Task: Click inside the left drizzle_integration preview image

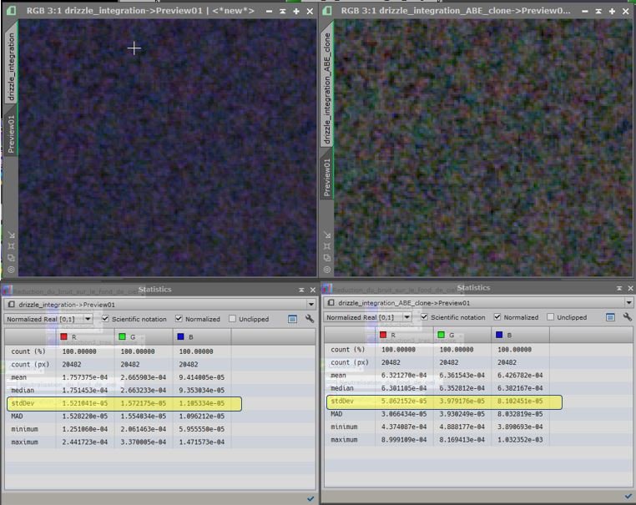Action: click(167, 148)
